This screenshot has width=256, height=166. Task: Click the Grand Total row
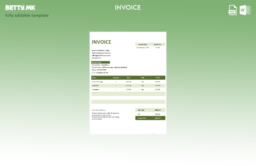[150, 118]
